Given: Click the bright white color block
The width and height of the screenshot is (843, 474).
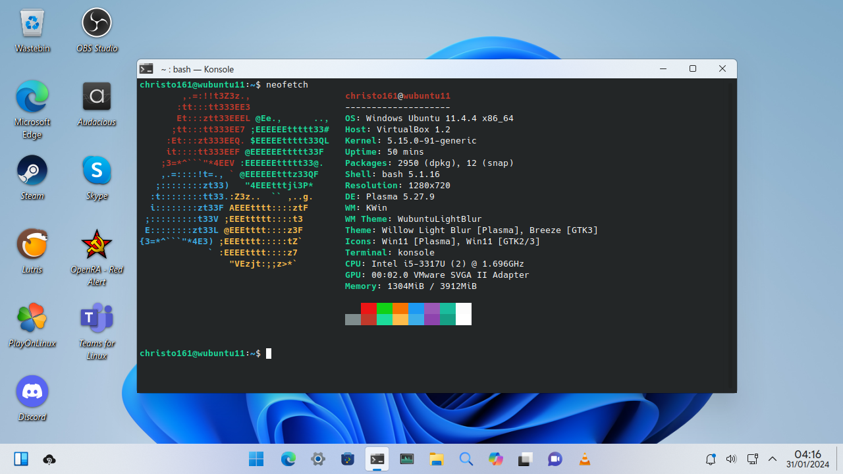Looking at the screenshot, I should (x=464, y=308).
